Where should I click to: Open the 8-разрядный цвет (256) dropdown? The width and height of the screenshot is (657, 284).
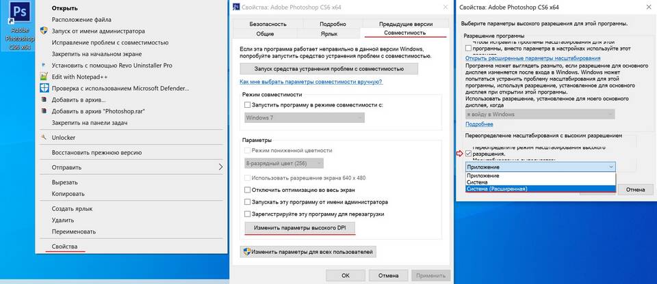[283, 162]
